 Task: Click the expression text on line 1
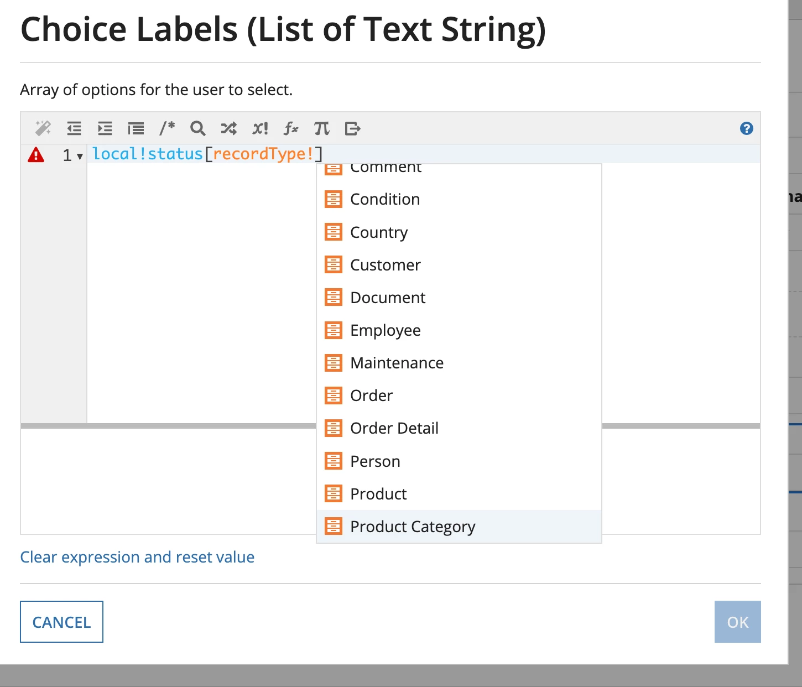coord(207,154)
